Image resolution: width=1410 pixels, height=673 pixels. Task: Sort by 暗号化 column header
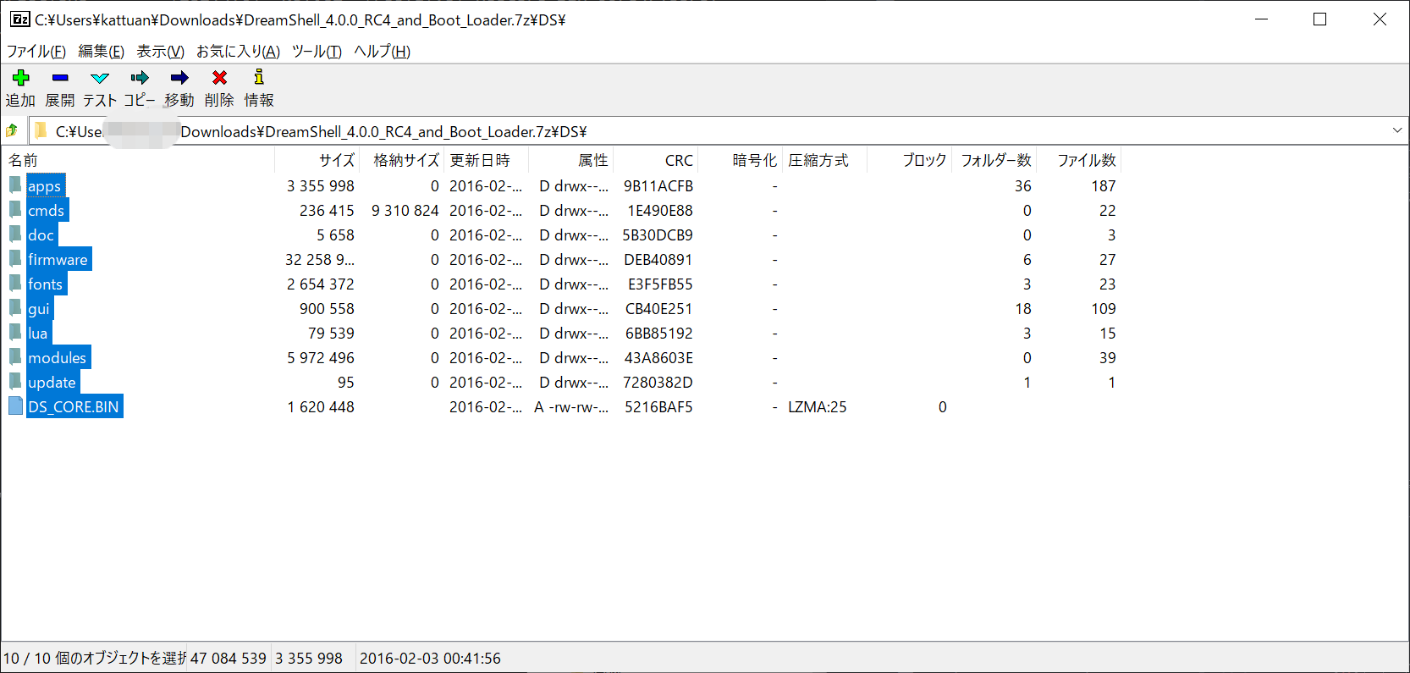(741, 160)
